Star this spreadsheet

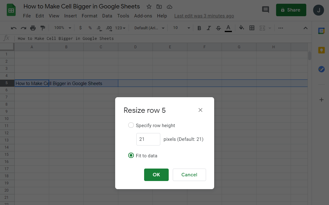click(149, 7)
